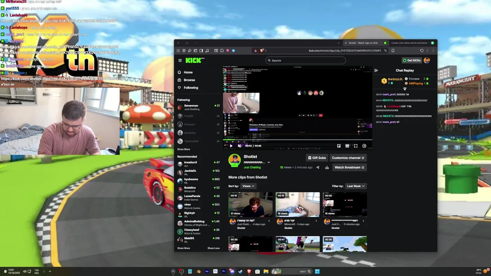491x276 pixels.
Task: Toggle theater mode on player
Action: click(347, 146)
